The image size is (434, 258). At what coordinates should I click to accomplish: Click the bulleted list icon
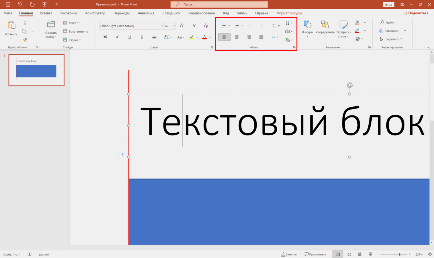click(x=223, y=26)
